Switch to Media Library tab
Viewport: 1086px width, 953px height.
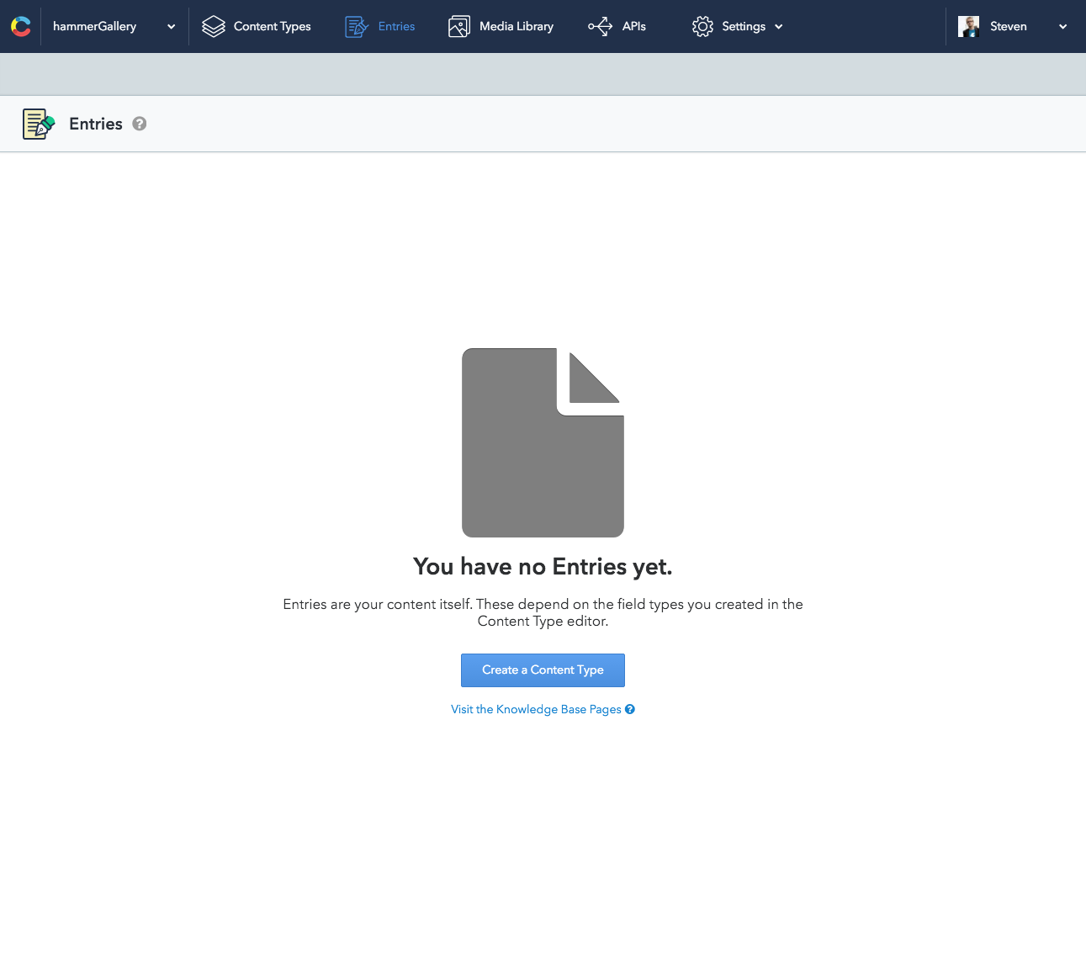tap(517, 26)
